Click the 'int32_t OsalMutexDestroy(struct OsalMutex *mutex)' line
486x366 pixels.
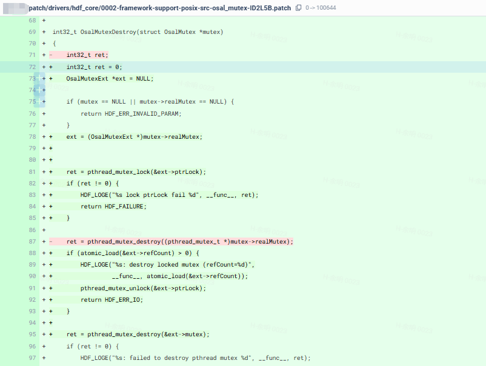(x=138, y=32)
